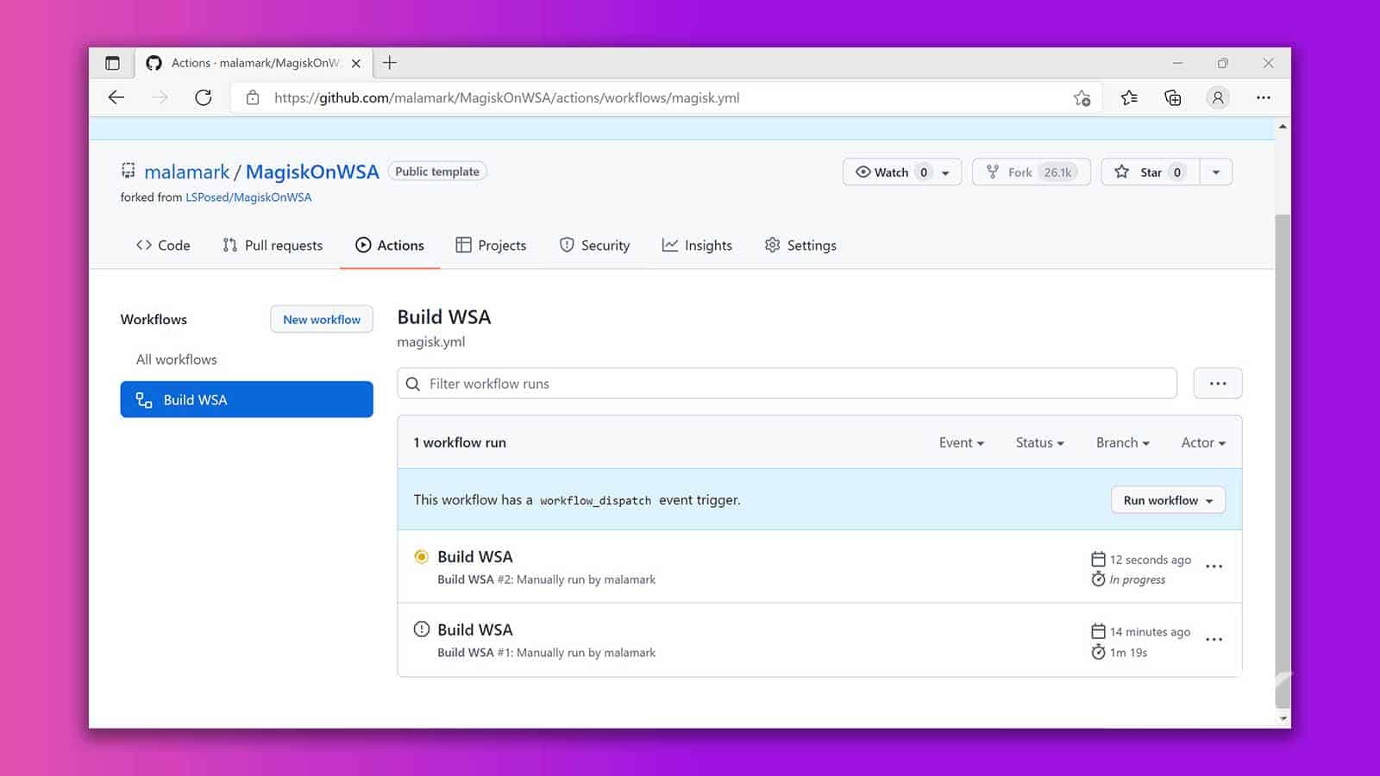Select All workflows in sidebar
The height and width of the screenshot is (776, 1380).
(177, 360)
